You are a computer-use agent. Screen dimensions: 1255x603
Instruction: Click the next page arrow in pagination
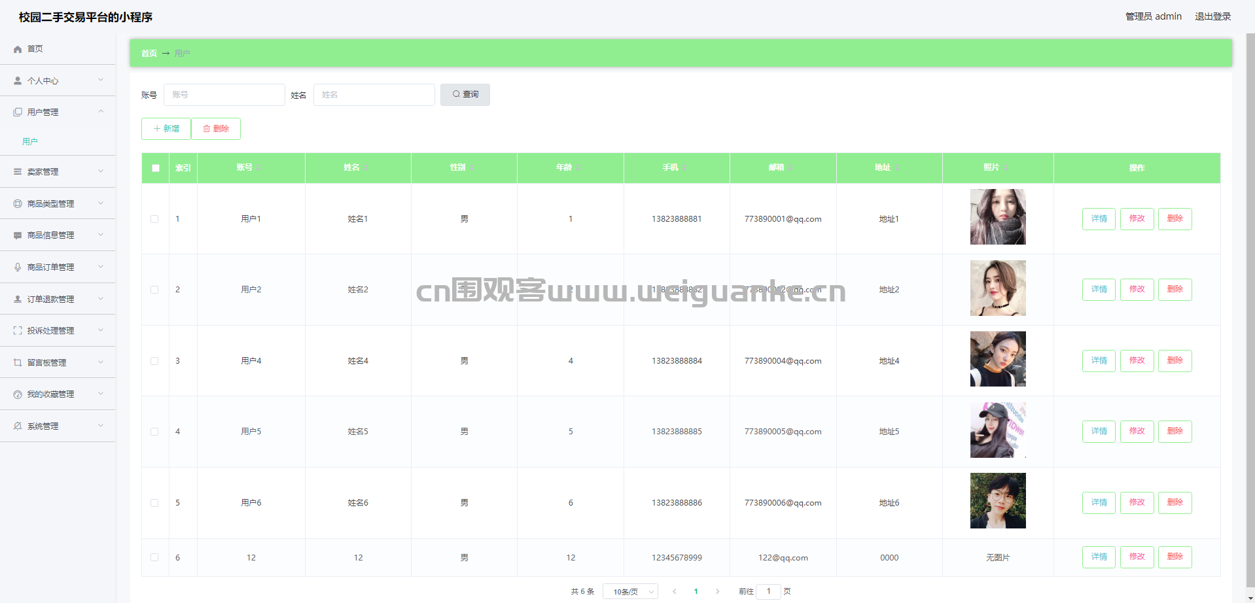tap(717, 591)
